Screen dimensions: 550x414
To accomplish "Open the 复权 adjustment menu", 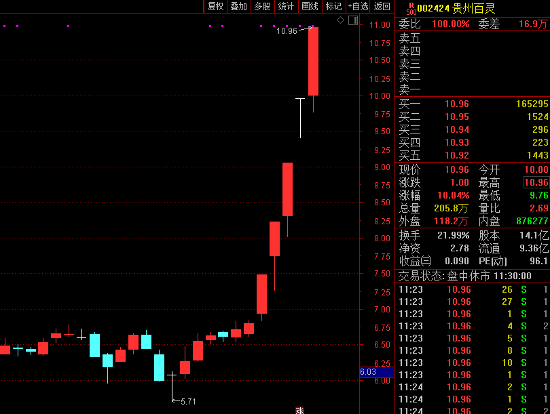I will tap(215, 6).
